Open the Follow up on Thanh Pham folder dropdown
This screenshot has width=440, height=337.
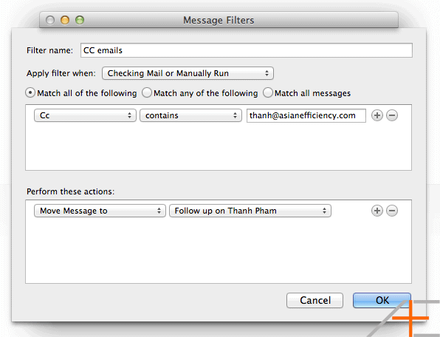[x=250, y=211]
